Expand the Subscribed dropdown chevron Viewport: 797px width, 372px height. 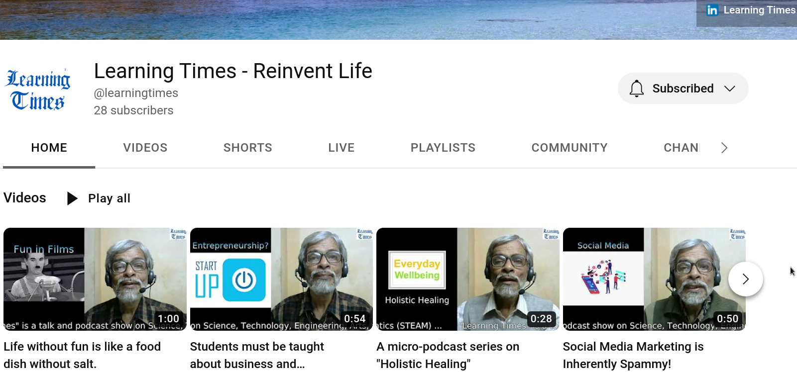pyautogui.click(x=730, y=89)
